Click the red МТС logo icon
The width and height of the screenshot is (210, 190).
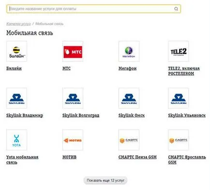(73, 52)
